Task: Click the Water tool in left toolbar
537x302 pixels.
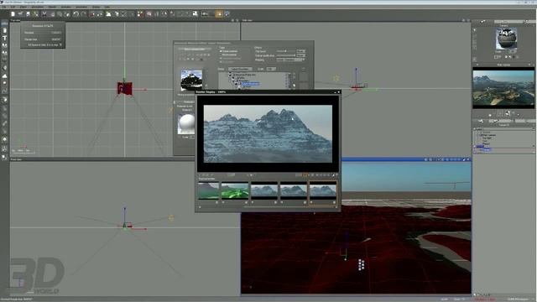Action: click(4, 23)
